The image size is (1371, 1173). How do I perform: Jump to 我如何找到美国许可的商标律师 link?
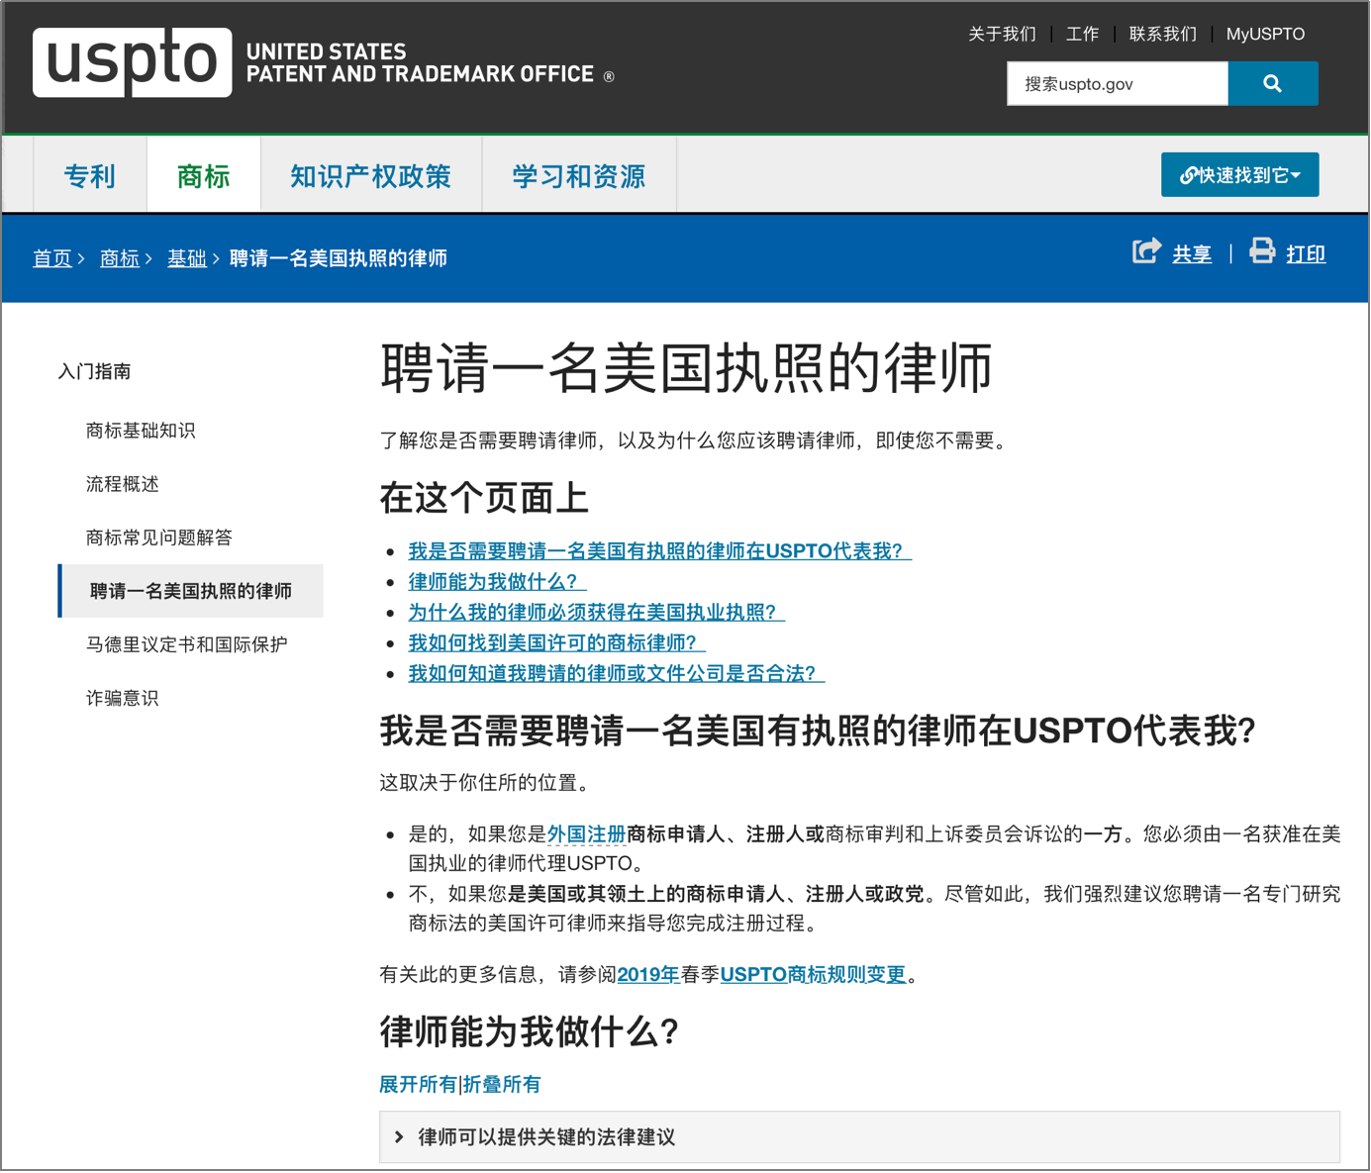pos(556,642)
